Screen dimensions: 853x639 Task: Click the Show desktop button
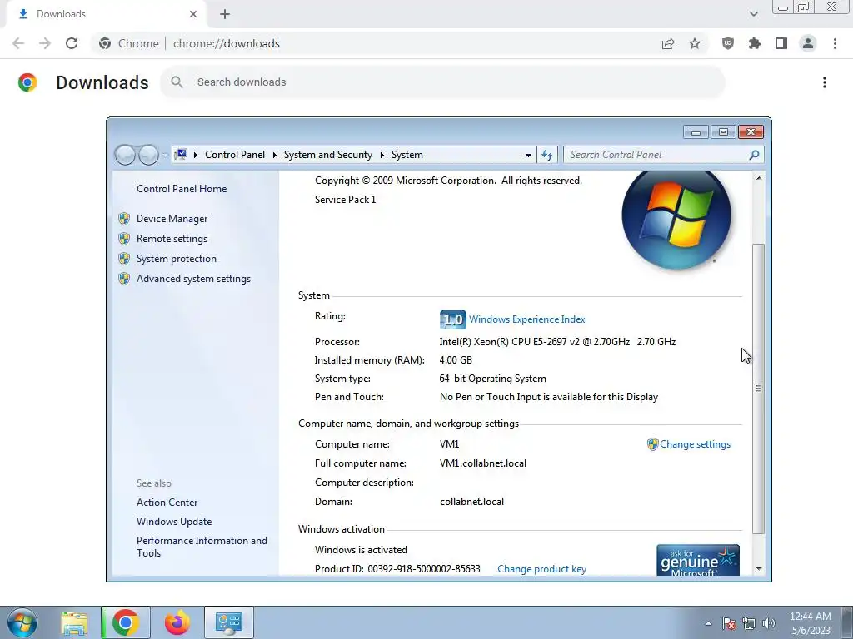click(846, 622)
